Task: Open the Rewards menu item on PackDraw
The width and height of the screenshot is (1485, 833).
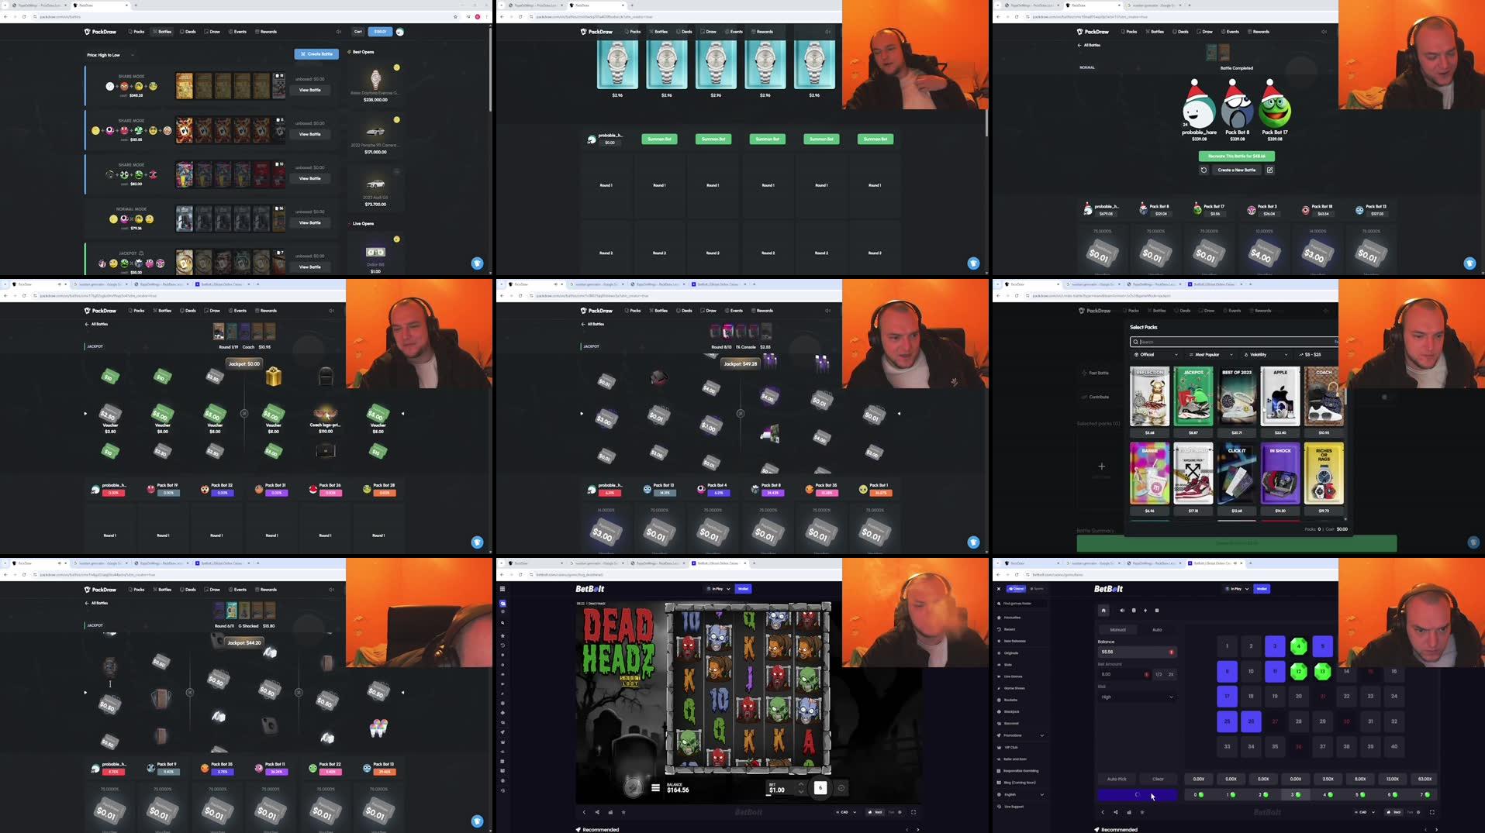Action: click(267, 32)
